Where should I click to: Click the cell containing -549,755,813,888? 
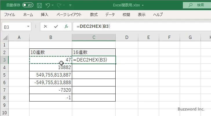tap(51, 82)
